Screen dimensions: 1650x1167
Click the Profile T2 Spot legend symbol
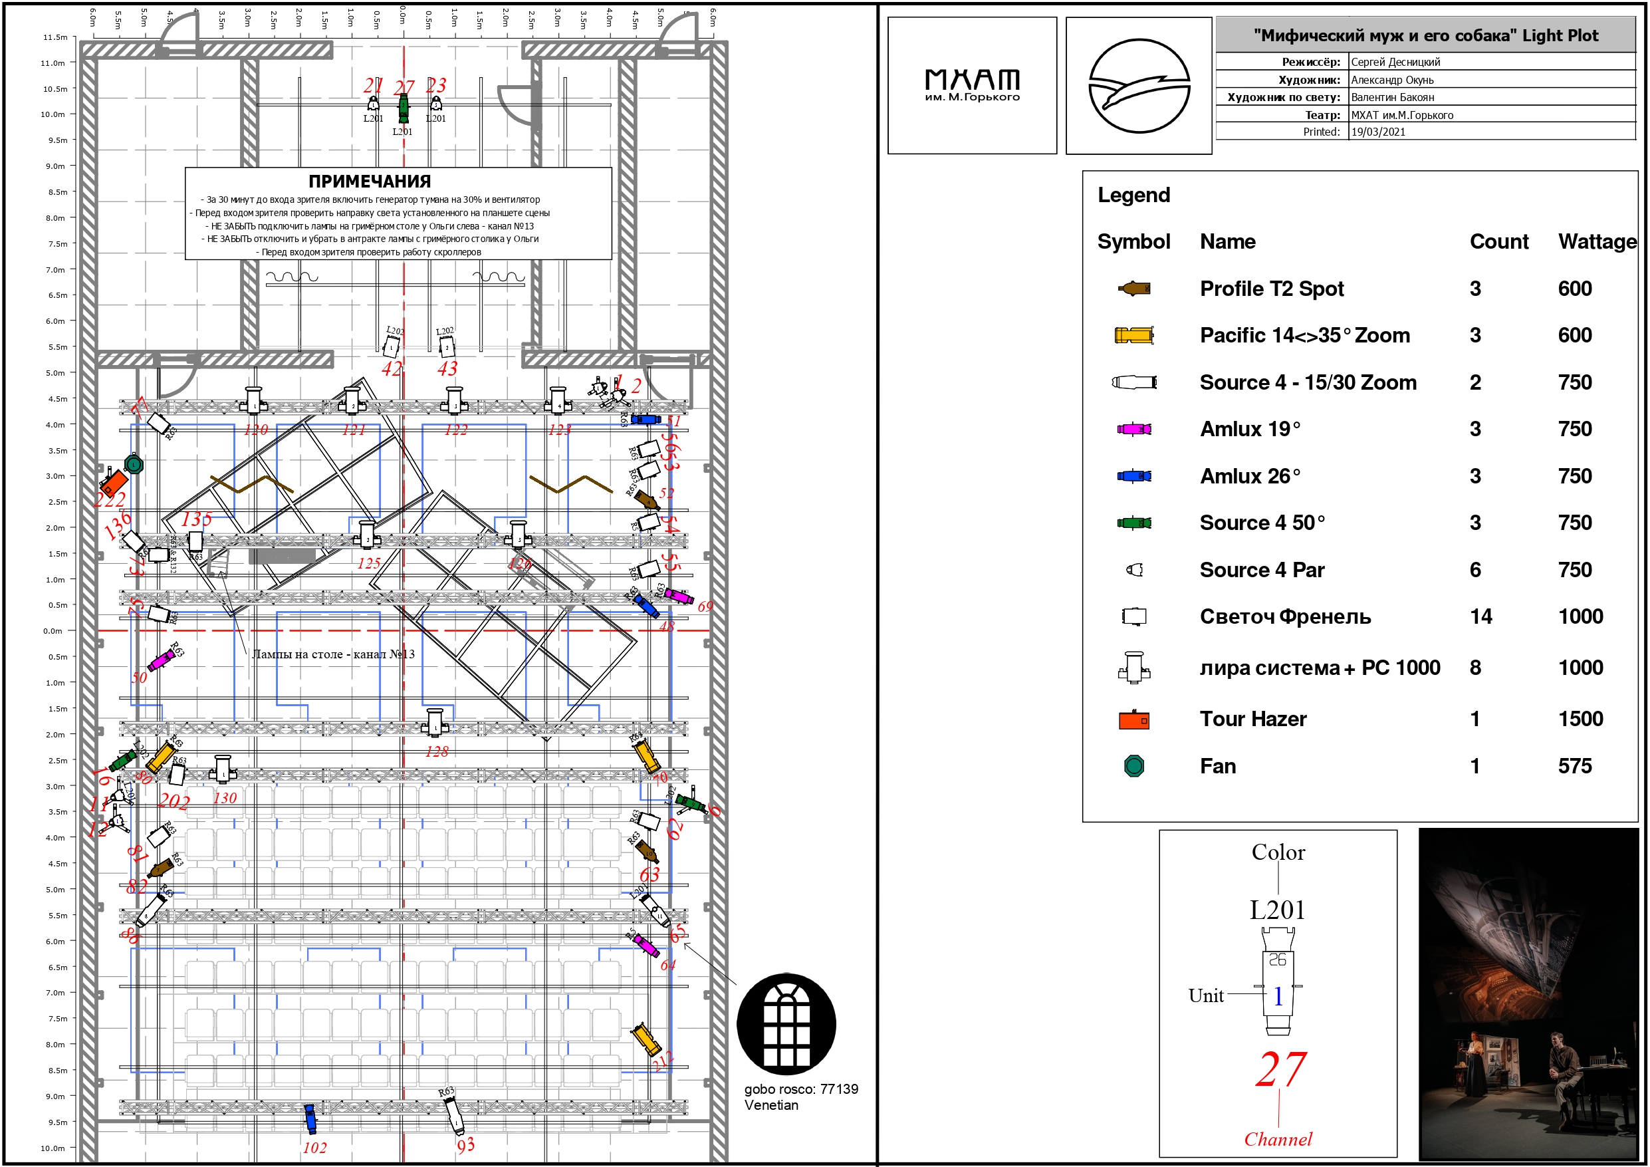pyautogui.click(x=1134, y=289)
